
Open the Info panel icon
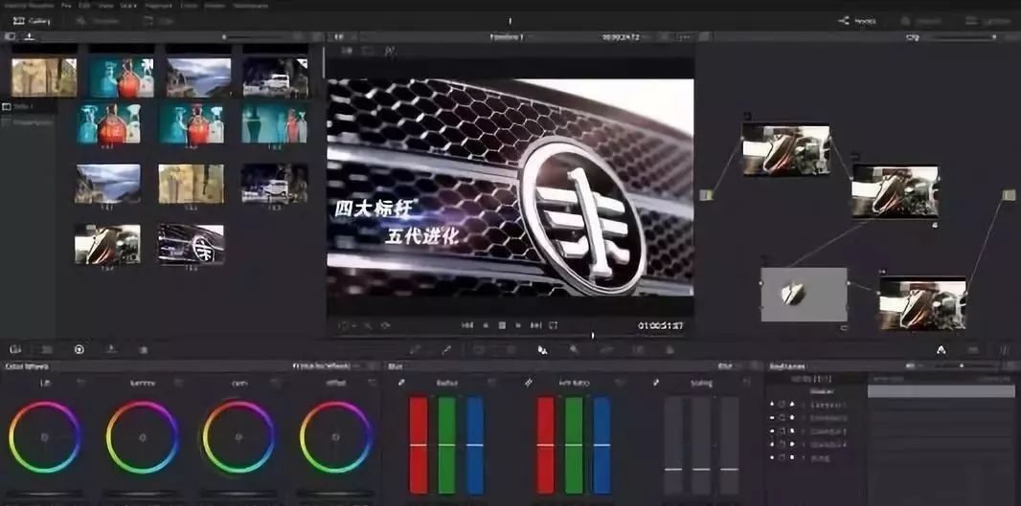[x=1005, y=350]
